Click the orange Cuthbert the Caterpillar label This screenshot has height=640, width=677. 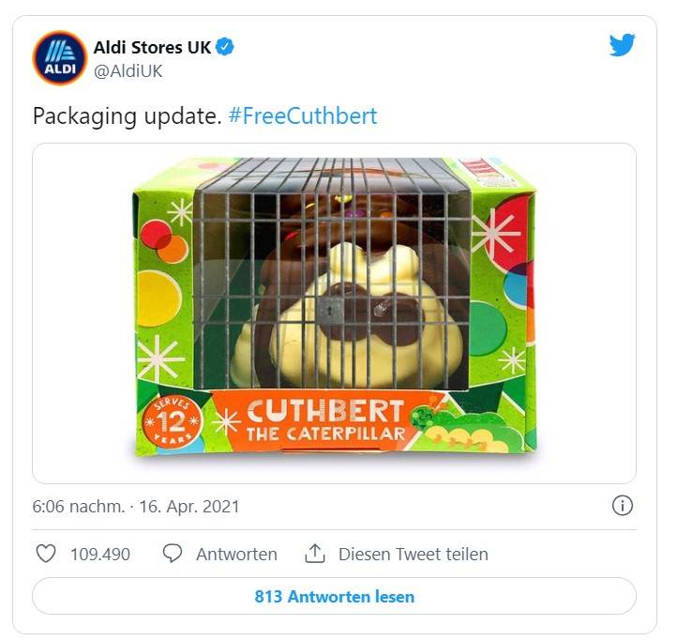click(326, 420)
